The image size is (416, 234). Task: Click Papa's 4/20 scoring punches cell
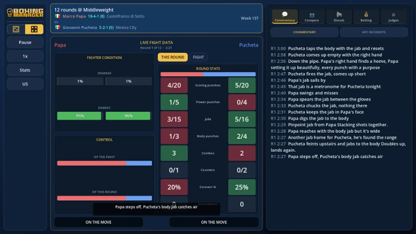tap(174, 85)
